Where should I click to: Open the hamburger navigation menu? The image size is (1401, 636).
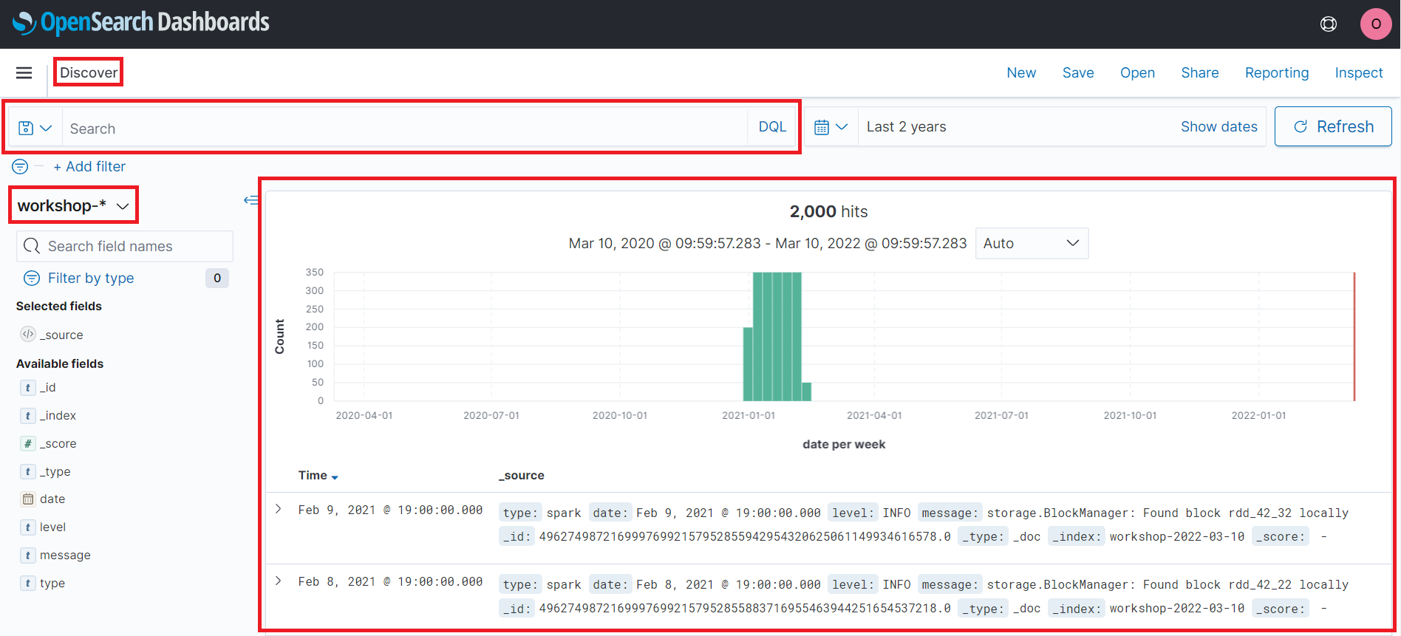tap(24, 72)
